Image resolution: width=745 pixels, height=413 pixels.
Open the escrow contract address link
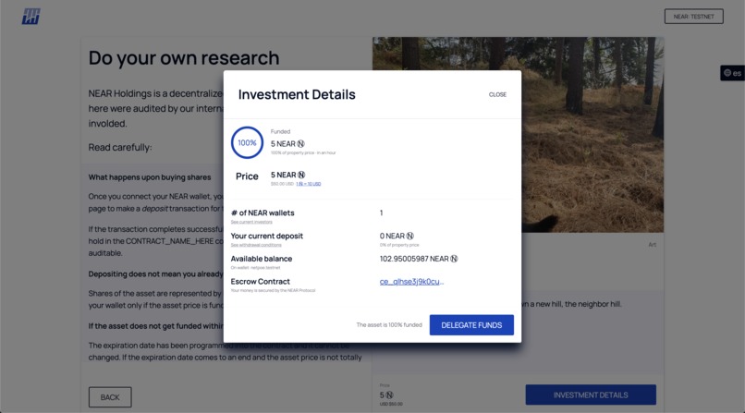[411, 282]
